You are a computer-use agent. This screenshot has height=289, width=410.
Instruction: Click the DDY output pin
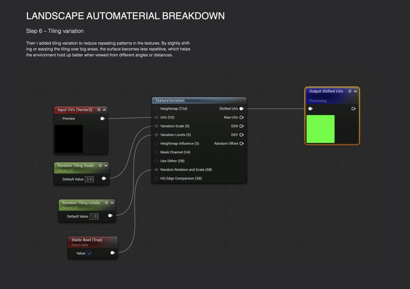[x=241, y=135]
